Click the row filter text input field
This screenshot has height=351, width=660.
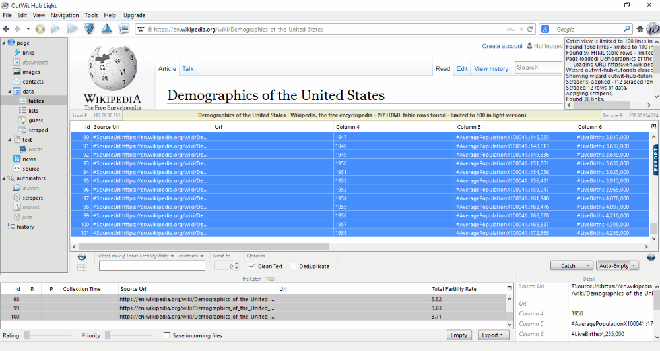point(152,266)
